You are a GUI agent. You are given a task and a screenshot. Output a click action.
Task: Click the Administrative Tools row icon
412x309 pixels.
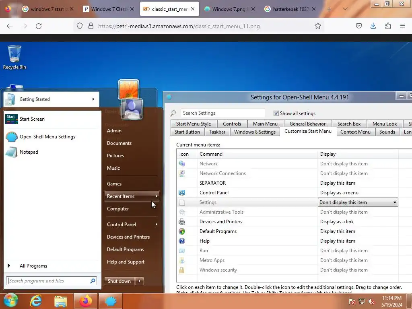[182, 212]
